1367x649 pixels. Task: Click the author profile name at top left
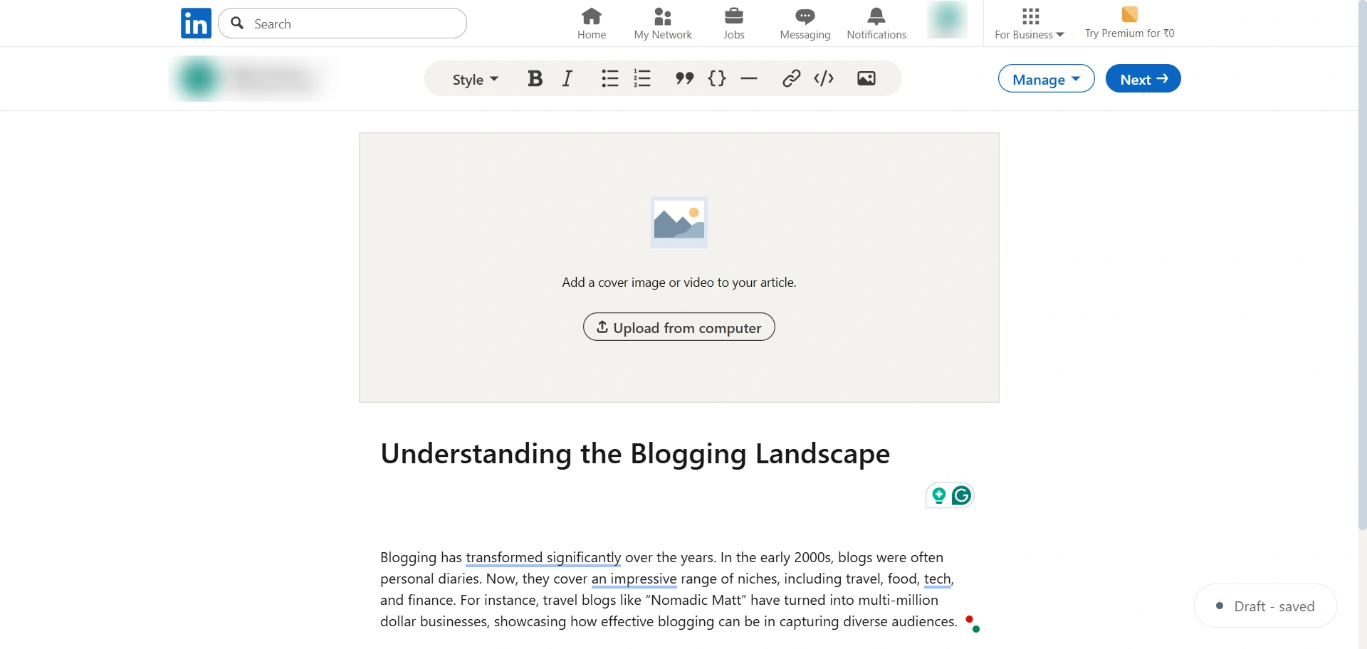pyautogui.click(x=273, y=78)
